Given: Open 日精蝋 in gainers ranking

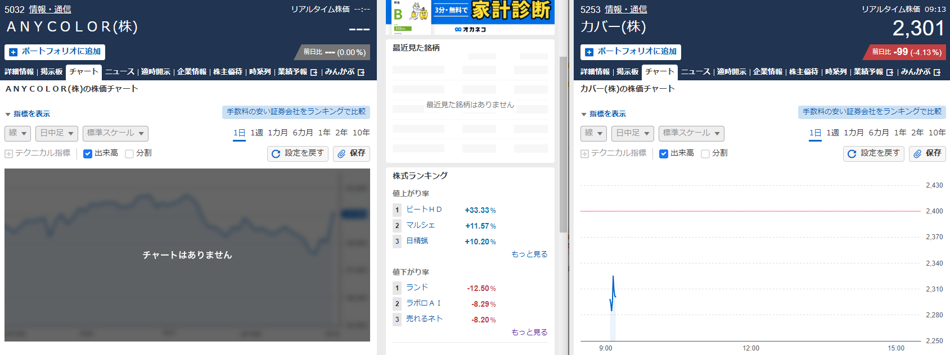Looking at the screenshot, I should click(417, 241).
